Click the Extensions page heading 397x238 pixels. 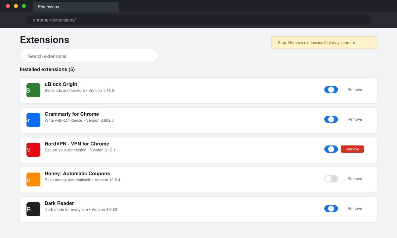coord(45,40)
